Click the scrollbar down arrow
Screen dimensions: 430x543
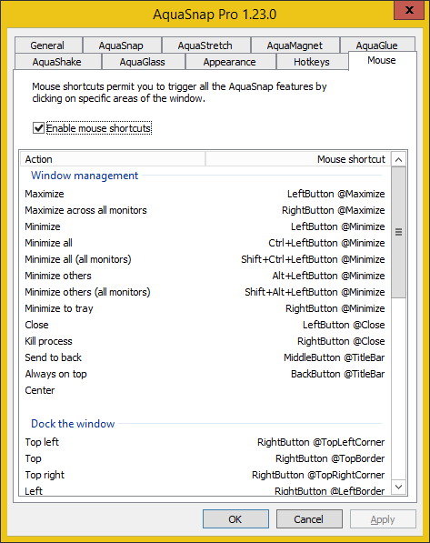398,487
